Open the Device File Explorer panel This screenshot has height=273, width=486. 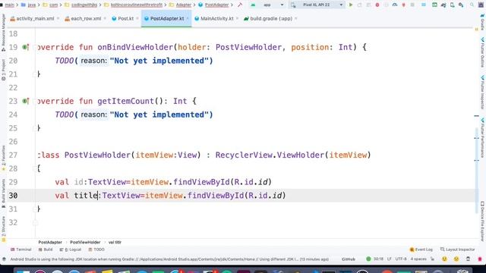[x=483, y=221]
